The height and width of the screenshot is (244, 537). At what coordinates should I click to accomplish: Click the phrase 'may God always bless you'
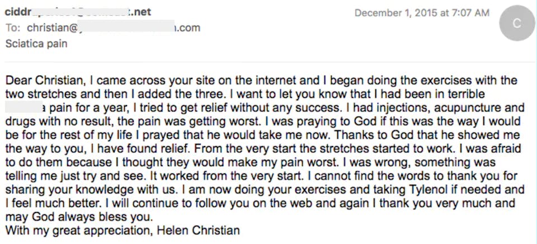(x=78, y=217)
